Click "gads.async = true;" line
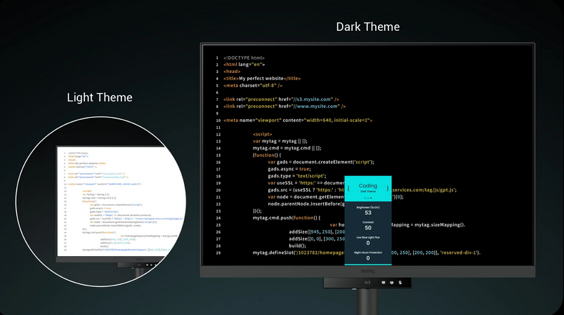The width and height of the screenshot is (564, 315). pos(289,169)
